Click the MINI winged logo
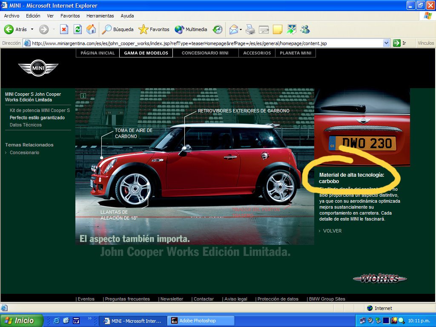This screenshot has width=436, height=327. 38,68
